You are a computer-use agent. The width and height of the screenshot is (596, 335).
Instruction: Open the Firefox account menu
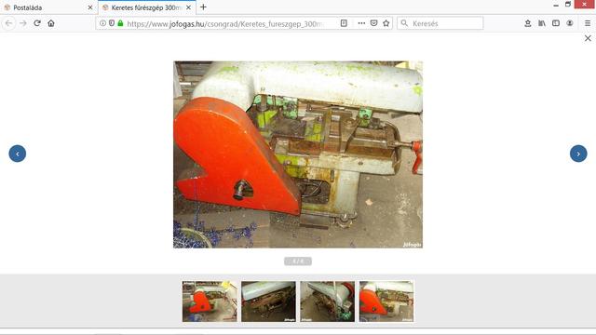coord(569,23)
